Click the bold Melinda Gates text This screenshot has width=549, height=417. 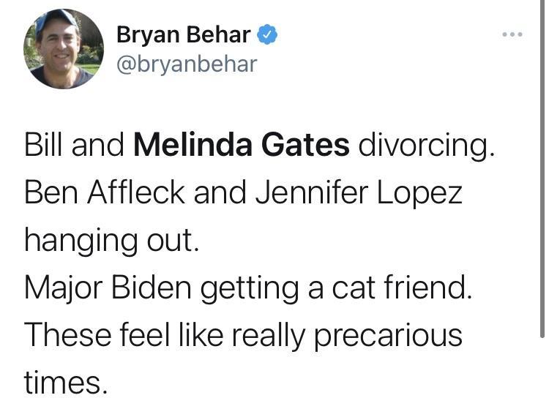coord(242,147)
